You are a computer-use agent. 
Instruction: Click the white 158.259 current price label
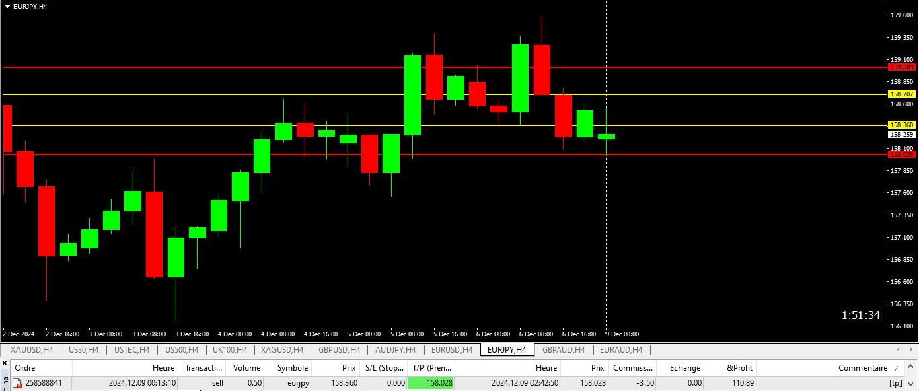point(902,134)
